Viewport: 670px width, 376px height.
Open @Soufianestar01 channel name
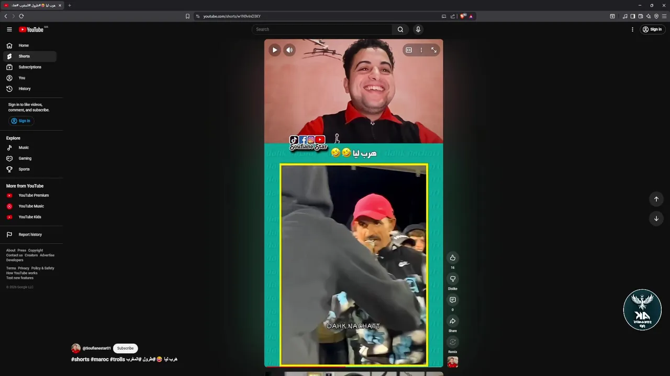tap(97, 348)
